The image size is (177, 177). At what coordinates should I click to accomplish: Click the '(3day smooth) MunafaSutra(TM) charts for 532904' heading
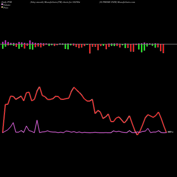pos(55,2)
